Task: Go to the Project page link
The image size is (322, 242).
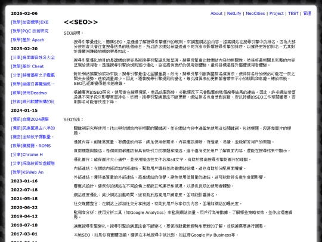Action: [277, 13]
